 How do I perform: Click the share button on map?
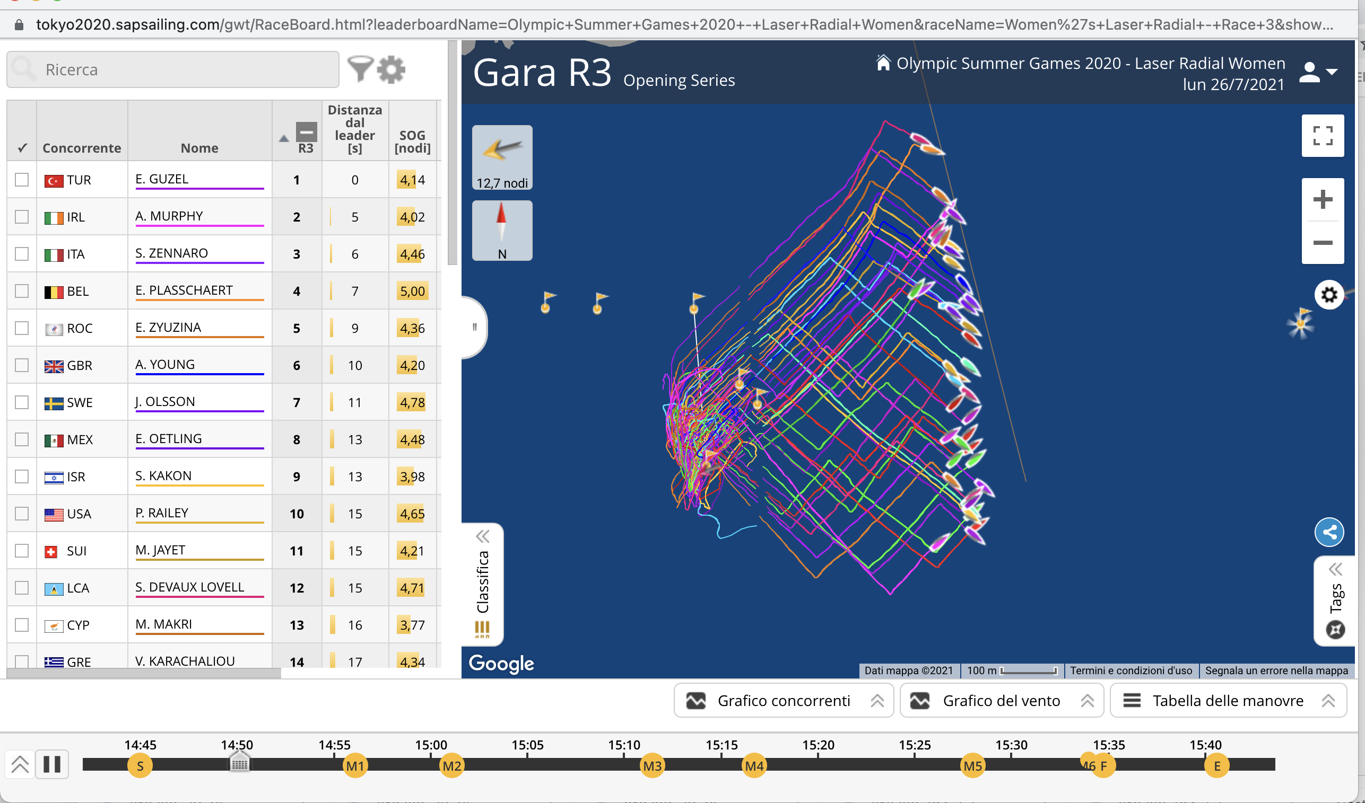point(1329,533)
